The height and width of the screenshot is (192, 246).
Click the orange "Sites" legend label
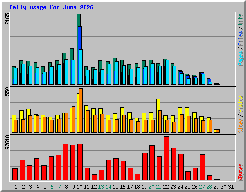(240, 126)
